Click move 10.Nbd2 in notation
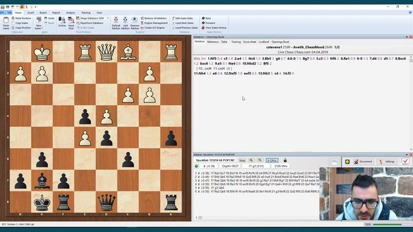The height and width of the screenshot is (232, 413). 250,64
